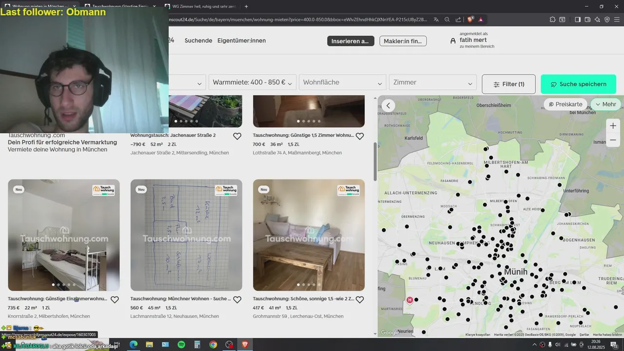Click the user profile icon beside fatih mert
The width and height of the screenshot is (624, 351).
pos(453,41)
